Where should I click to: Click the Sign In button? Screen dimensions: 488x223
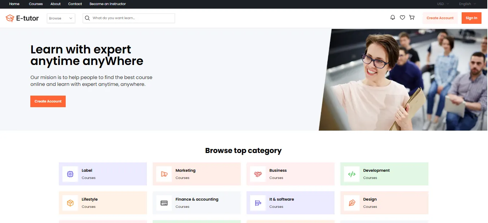tap(471, 18)
